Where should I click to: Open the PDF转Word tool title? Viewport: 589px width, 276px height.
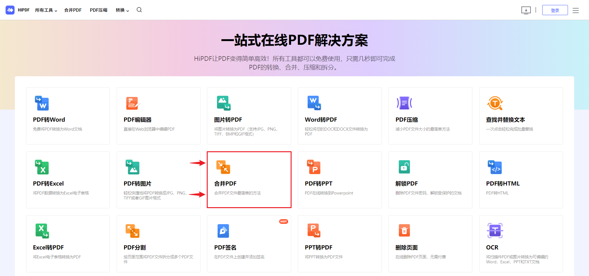click(49, 120)
